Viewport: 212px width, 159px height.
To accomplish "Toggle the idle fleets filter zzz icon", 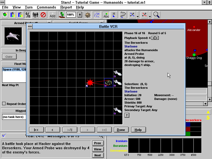I will [x=123, y=15].
